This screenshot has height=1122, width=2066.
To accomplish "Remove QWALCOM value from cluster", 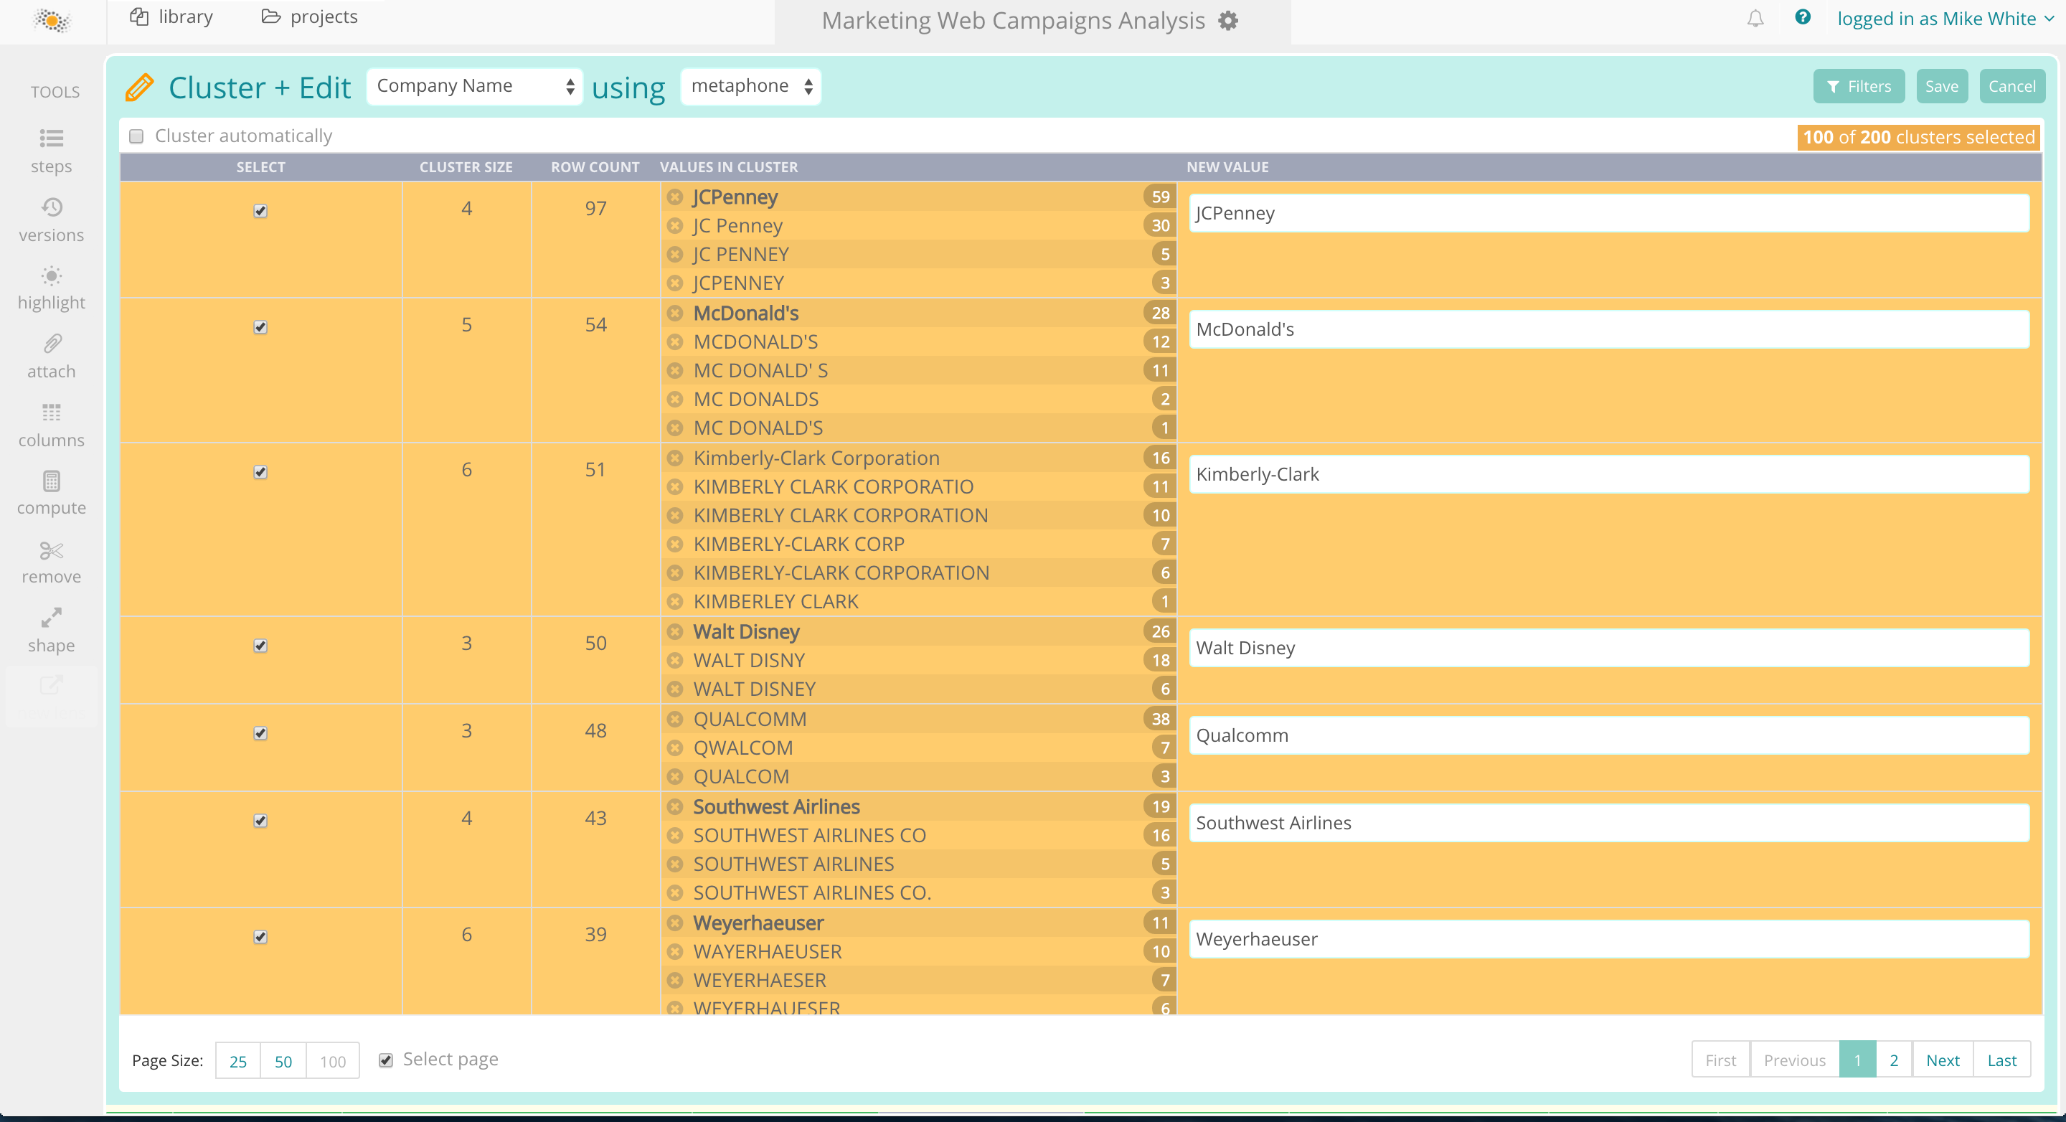I will tap(674, 748).
